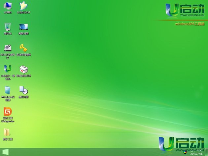
Task: Launch the Windows installer box icon
Action: click(x=8, y=90)
